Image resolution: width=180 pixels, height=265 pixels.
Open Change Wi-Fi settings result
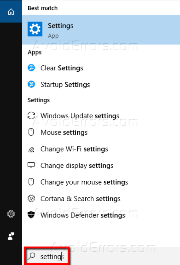pos(101,149)
